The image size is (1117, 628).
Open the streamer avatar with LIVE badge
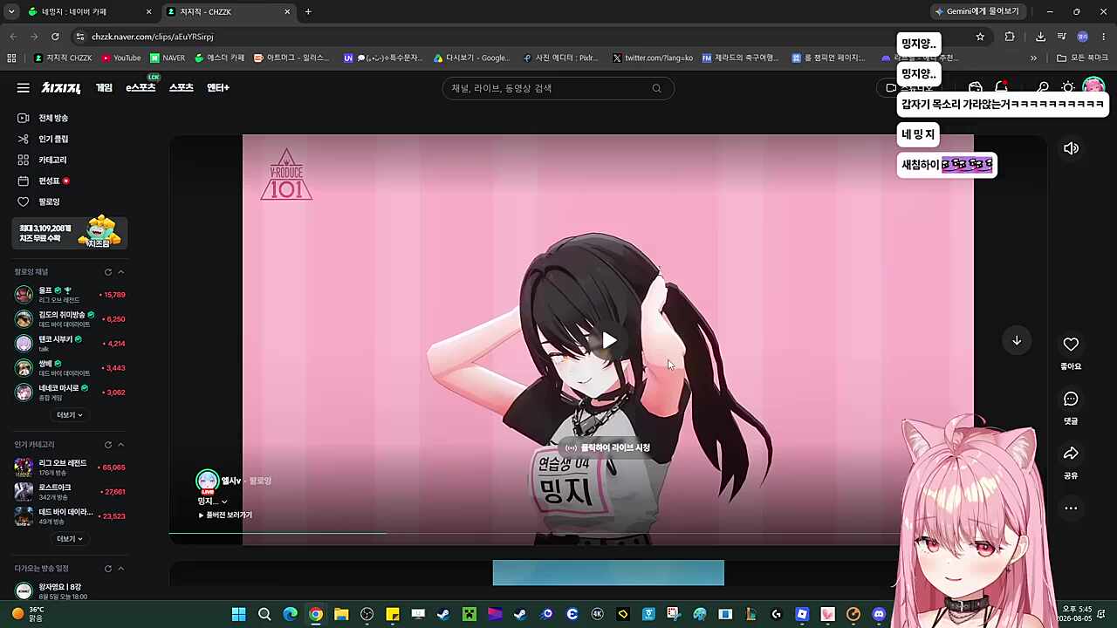click(x=207, y=481)
